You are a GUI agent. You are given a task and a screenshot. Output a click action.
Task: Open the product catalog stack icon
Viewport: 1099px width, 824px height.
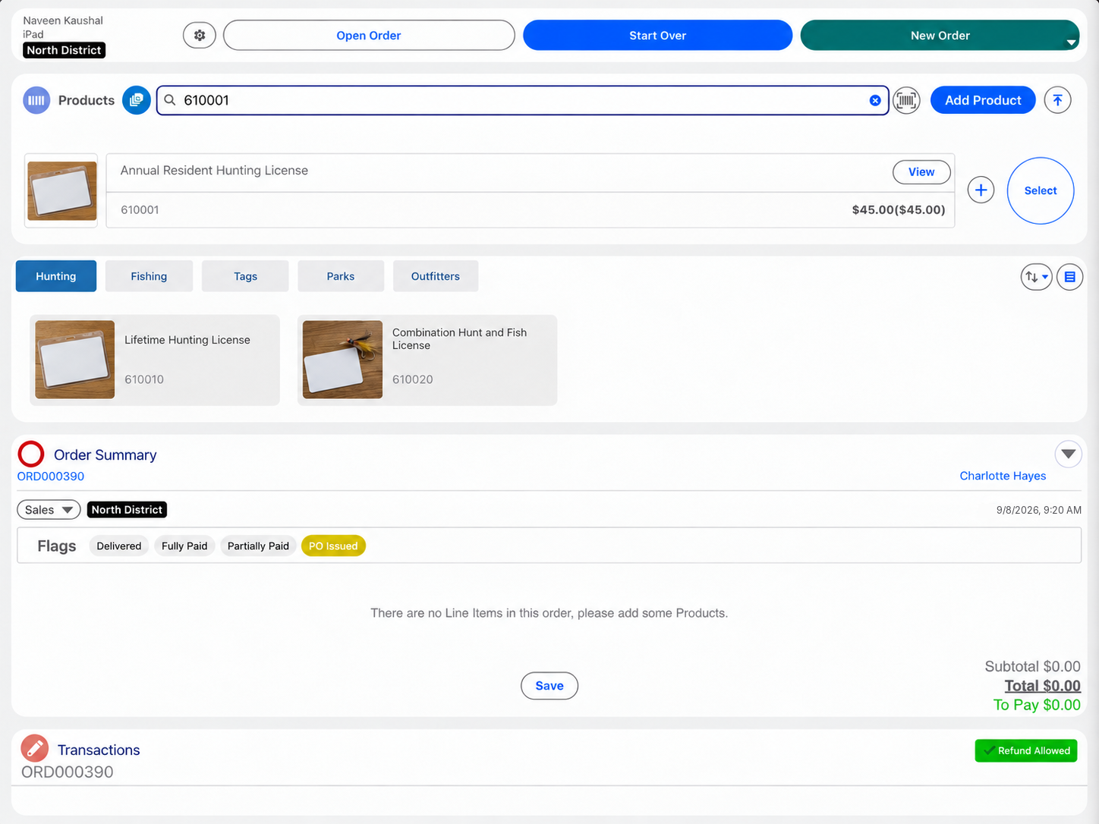pyautogui.click(x=137, y=100)
